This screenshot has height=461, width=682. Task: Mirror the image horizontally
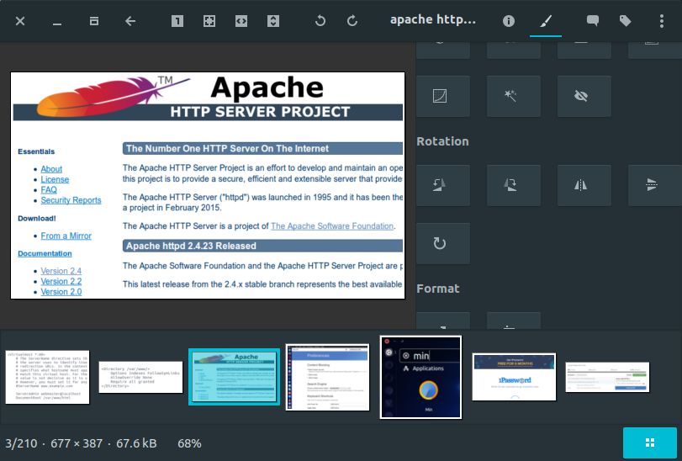(x=584, y=185)
